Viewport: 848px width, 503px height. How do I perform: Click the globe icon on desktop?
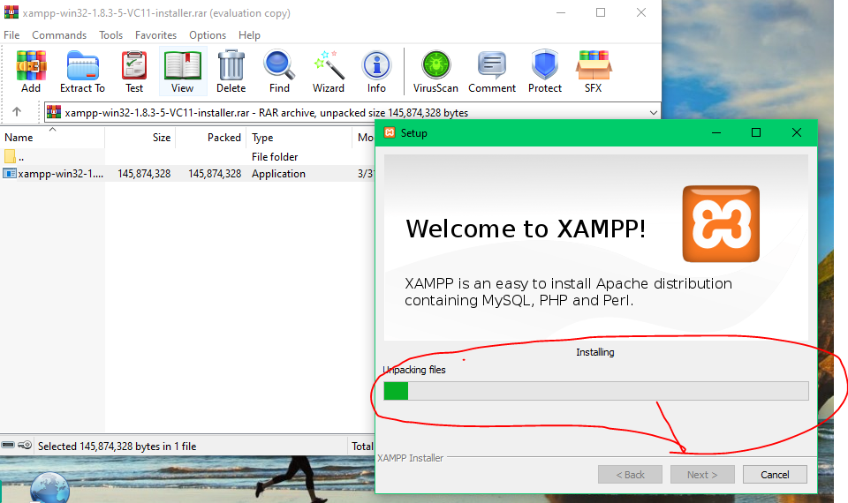point(49,487)
